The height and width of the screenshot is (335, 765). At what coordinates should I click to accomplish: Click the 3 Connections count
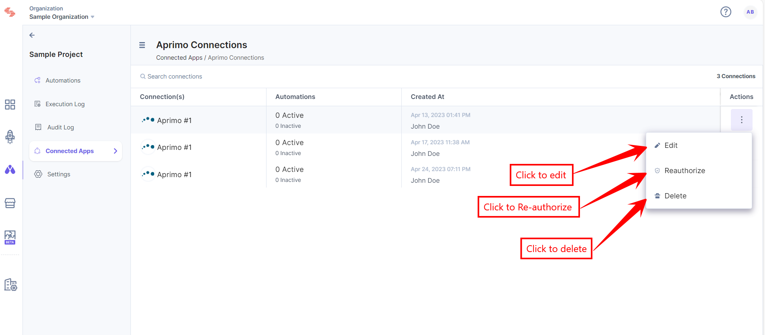click(x=736, y=76)
